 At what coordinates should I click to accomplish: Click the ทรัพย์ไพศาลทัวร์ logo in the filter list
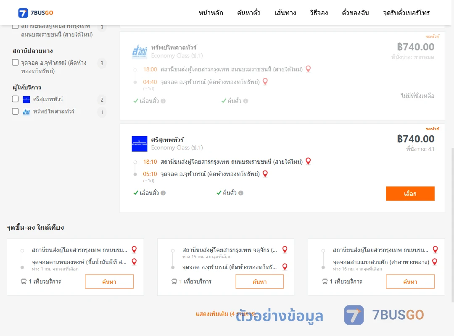point(26,112)
